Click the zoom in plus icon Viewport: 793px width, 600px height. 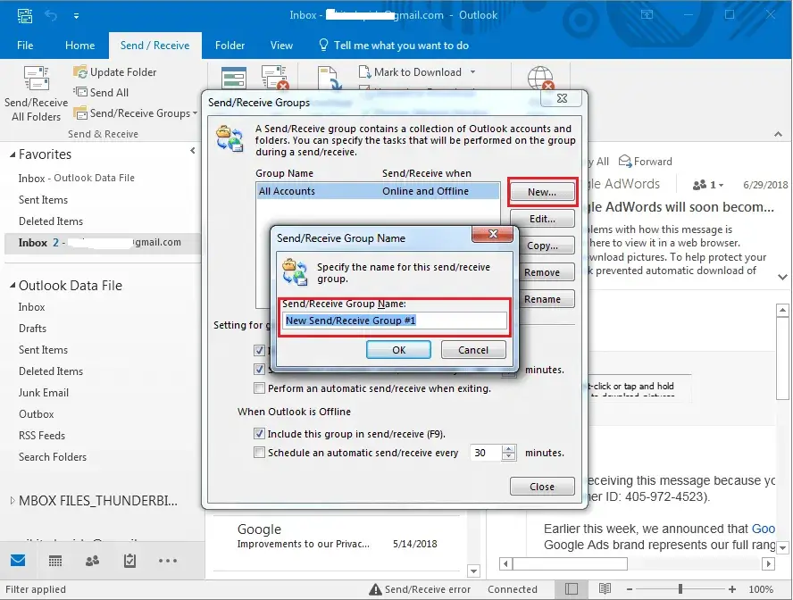coord(731,589)
